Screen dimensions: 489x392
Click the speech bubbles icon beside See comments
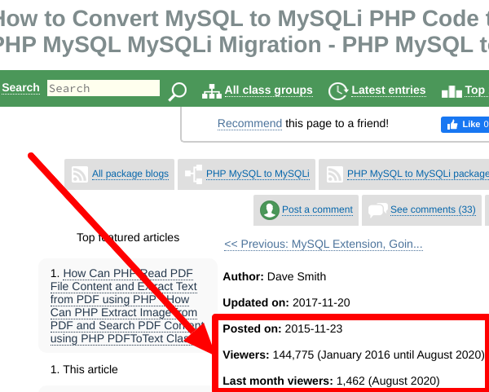tap(377, 210)
